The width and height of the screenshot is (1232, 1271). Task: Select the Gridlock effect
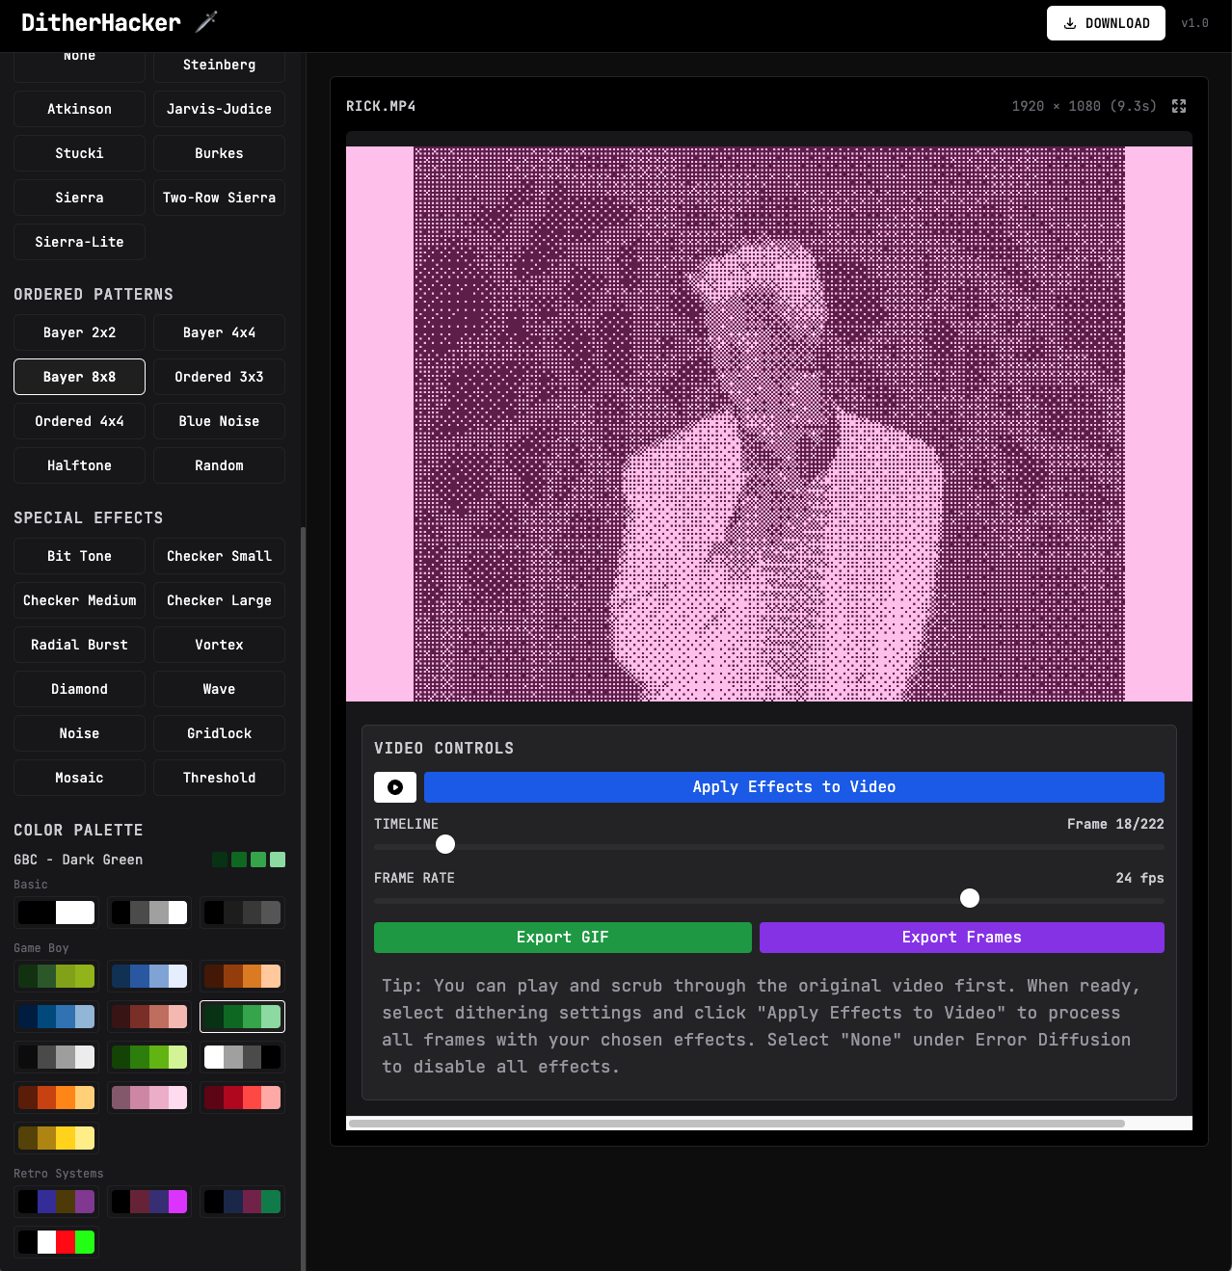(219, 733)
